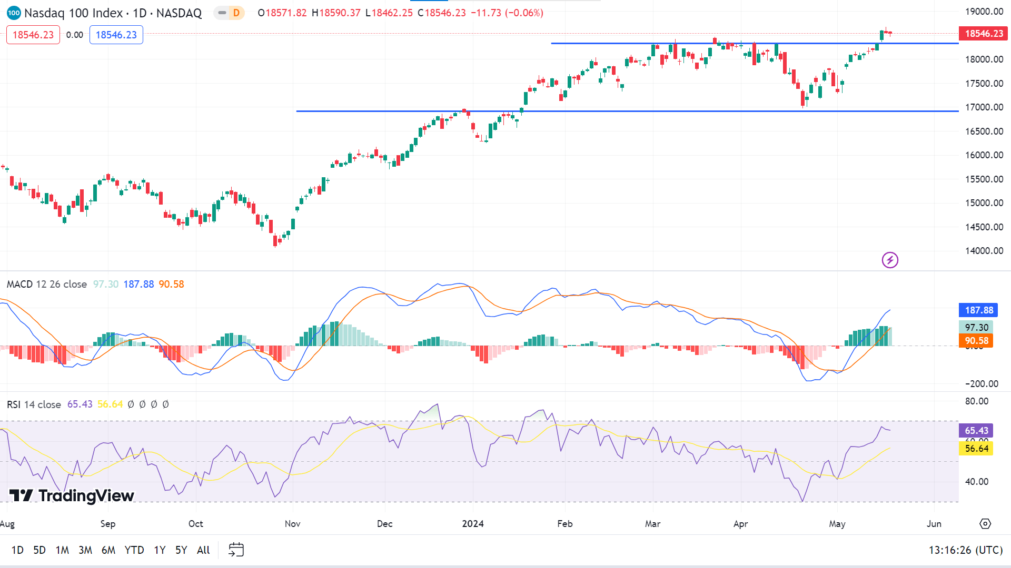Screen dimensions: 1011x568
Task: Click the Nasdaq 100 symbol logo icon
Action: point(14,13)
